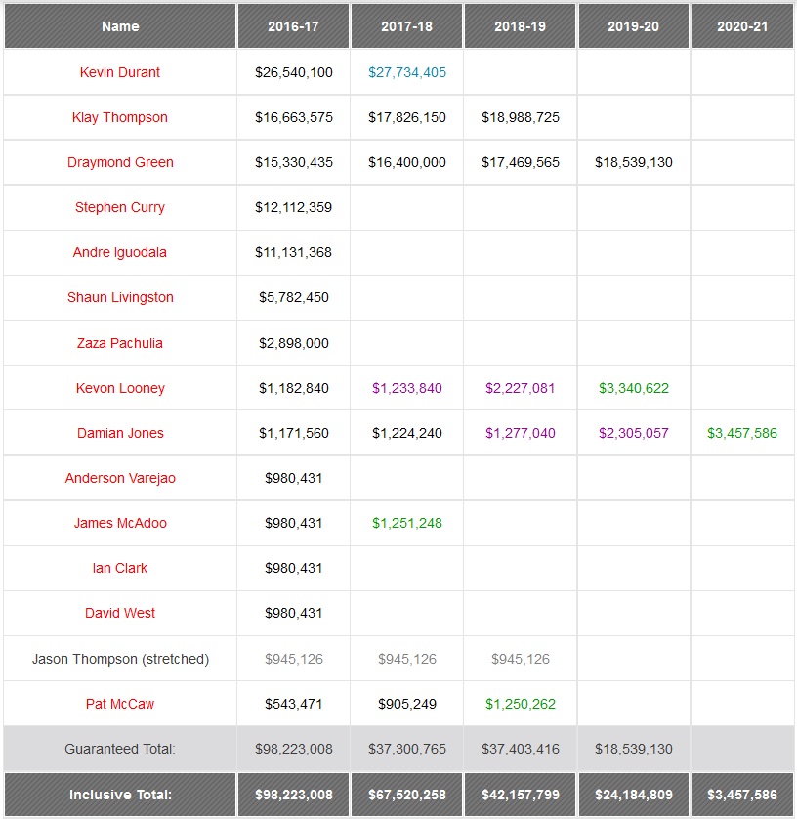This screenshot has width=797, height=819.
Task: Open the Zaza Pachulia link
Action: point(120,343)
